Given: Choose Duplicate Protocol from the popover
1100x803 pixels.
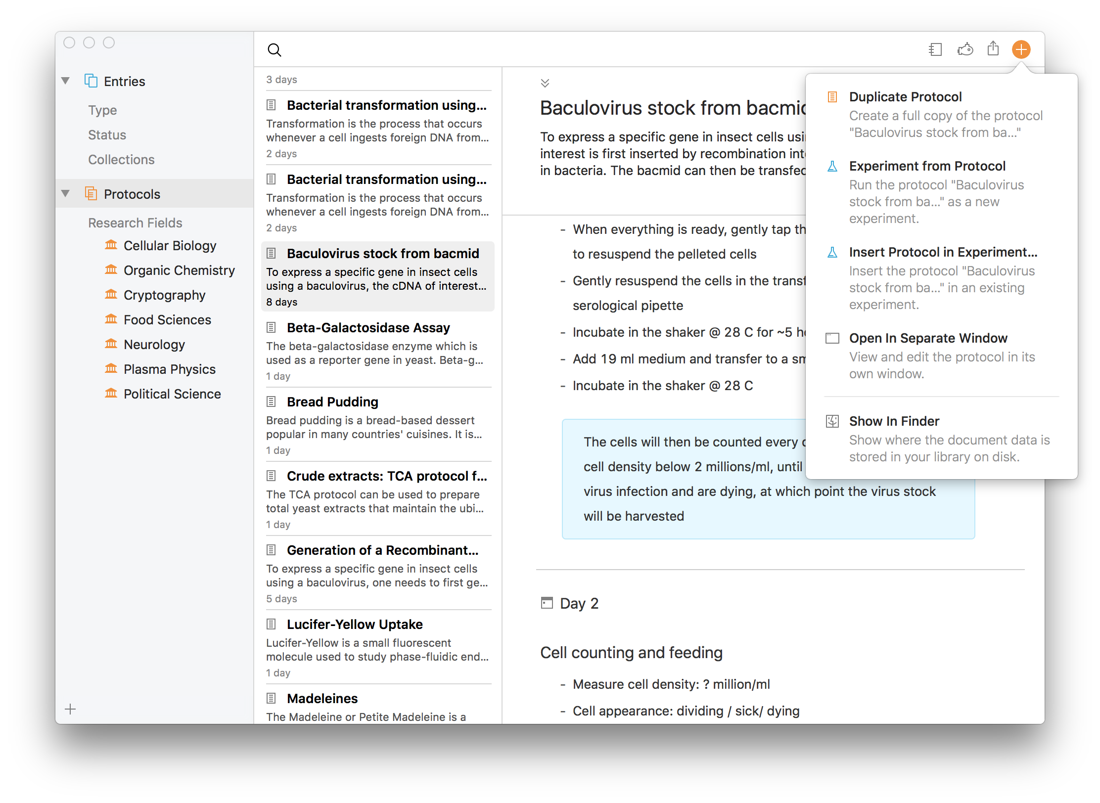Looking at the screenshot, I should (941, 114).
